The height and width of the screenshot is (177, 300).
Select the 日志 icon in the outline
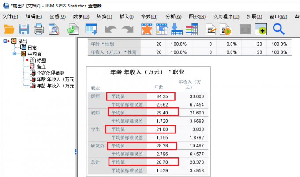point(23,47)
